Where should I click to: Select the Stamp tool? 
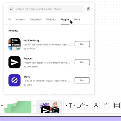(x=96, y=105)
